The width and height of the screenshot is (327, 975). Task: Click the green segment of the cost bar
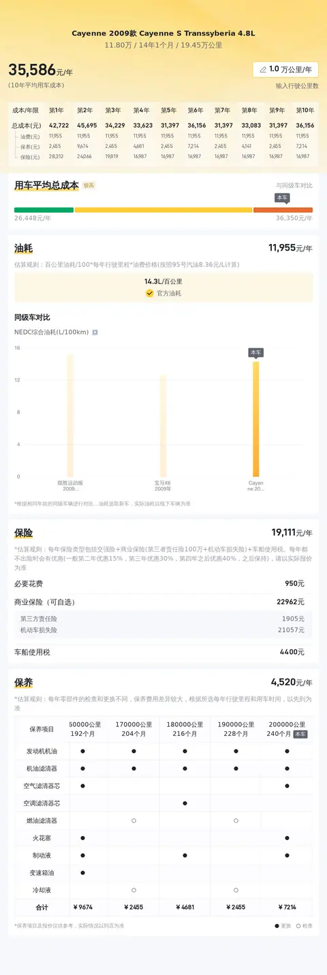click(44, 210)
